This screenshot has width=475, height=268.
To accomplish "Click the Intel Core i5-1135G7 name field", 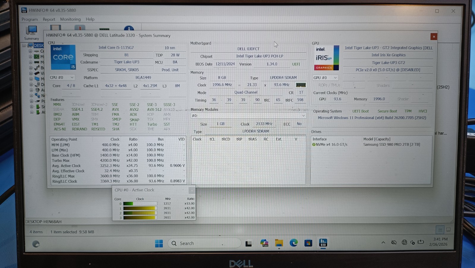I will [116, 48].
